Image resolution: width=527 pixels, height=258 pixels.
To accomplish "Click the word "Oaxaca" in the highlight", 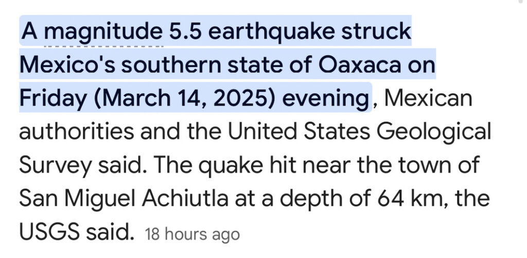I will [359, 65].
